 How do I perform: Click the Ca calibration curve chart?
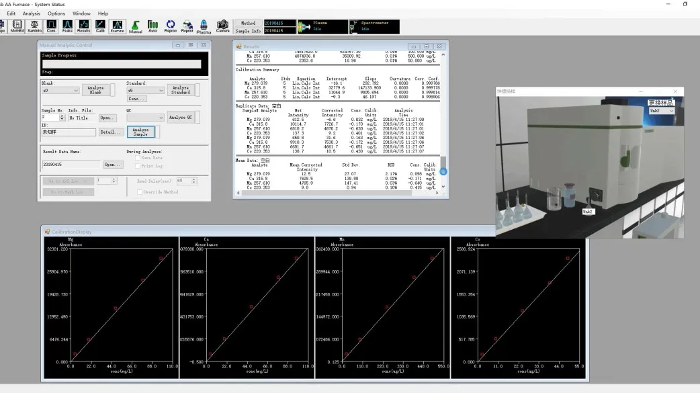click(x=247, y=308)
